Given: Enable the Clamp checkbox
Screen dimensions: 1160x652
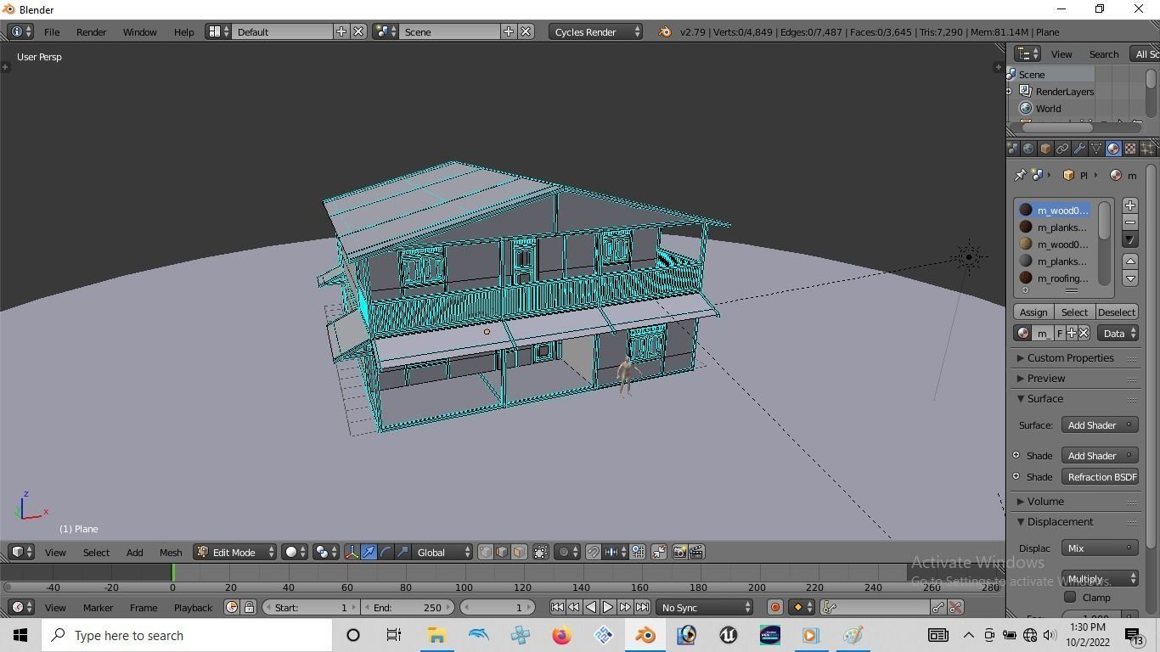Looking at the screenshot, I should click(1070, 598).
